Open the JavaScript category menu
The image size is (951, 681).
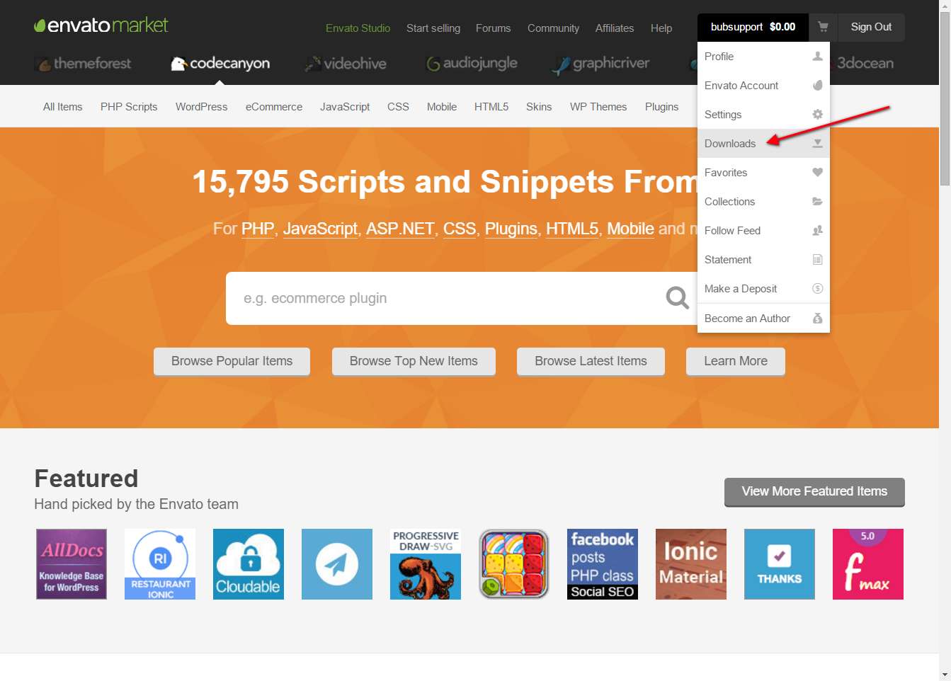pos(345,107)
